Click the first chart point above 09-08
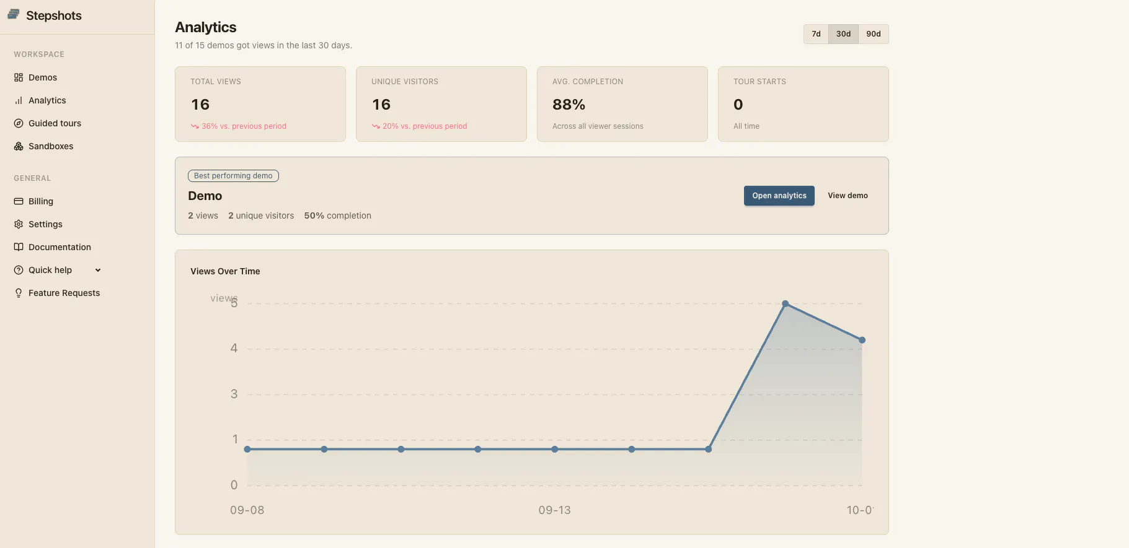Image resolution: width=1129 pixels, height=548 pixels. pos(247,449)
